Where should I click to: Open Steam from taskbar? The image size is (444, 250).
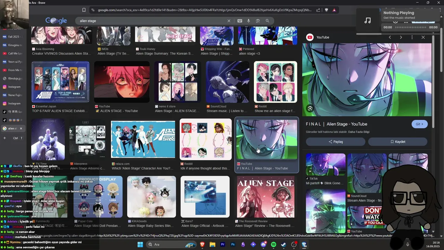284,244
